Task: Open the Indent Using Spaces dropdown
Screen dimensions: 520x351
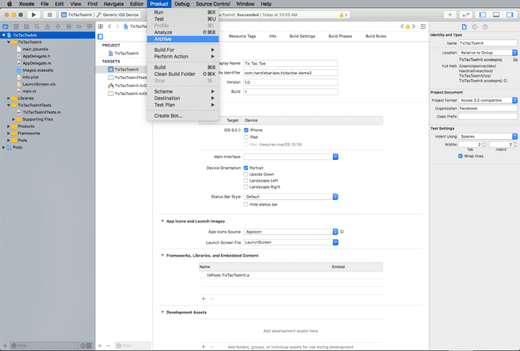Action: point(488,136)
